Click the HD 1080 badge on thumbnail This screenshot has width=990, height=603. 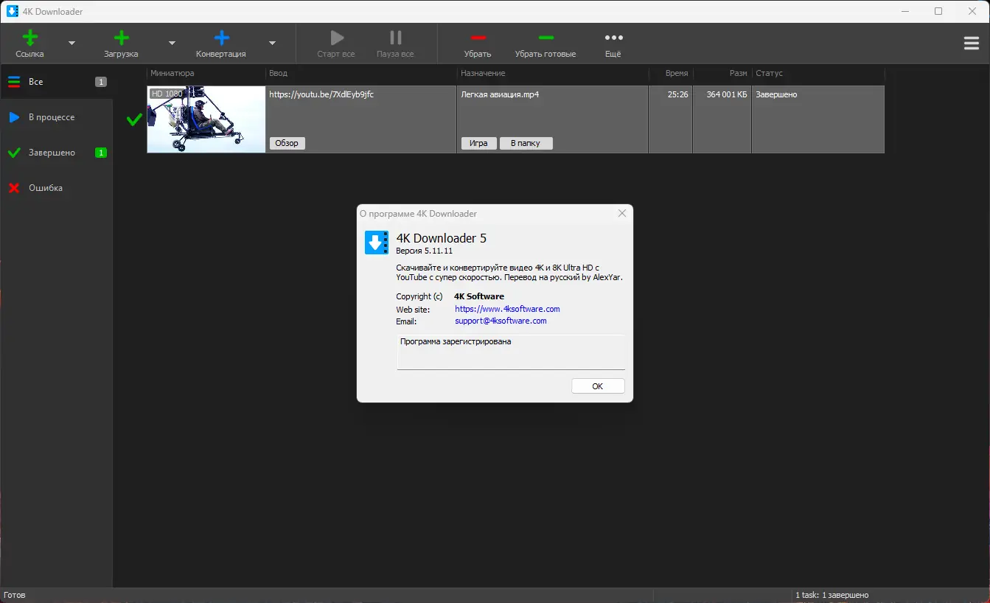pos(167,94)
